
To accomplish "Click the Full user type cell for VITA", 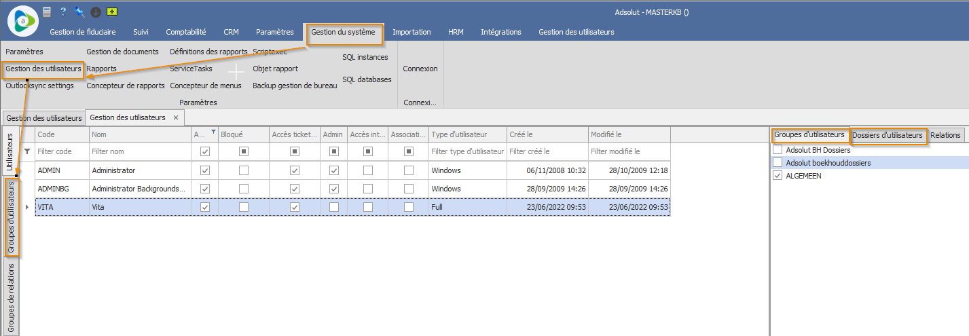I will pos(468,207).
